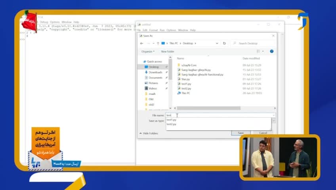Select the Old folder in sidebar
The image size is (336, 190).
tap(151, 99)
